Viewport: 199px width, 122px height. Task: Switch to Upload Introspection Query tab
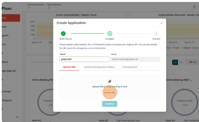tap(99, 67)
